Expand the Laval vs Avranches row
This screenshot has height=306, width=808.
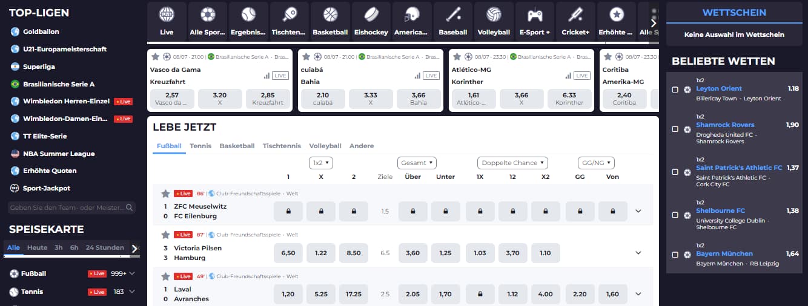[x=638, y=294]
